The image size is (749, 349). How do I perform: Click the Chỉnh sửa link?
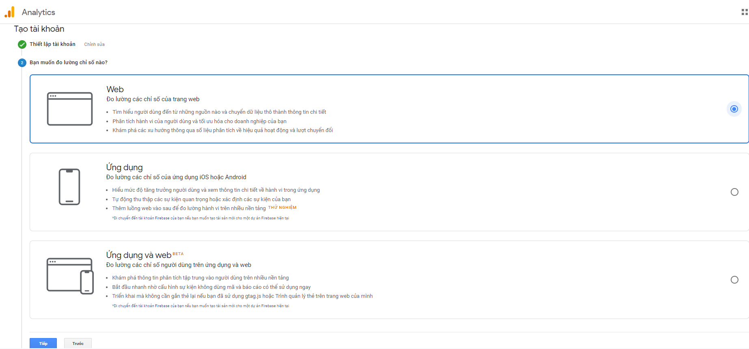(x=94, y=44)
